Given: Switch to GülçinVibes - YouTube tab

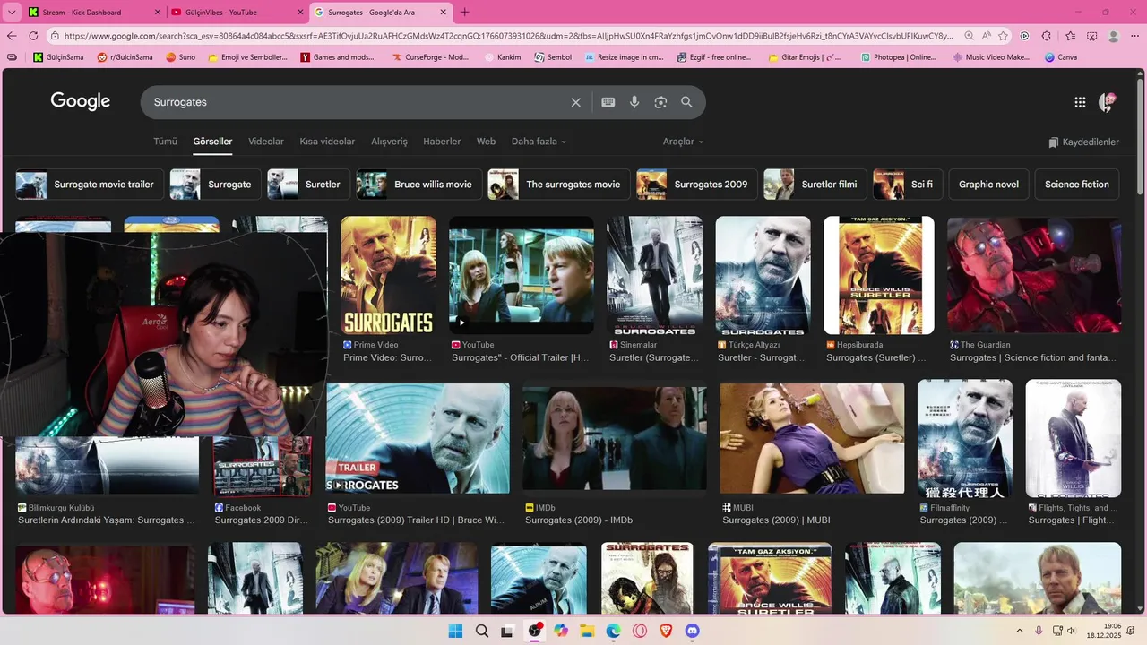Looking at the screenshot, I should 237,13.
